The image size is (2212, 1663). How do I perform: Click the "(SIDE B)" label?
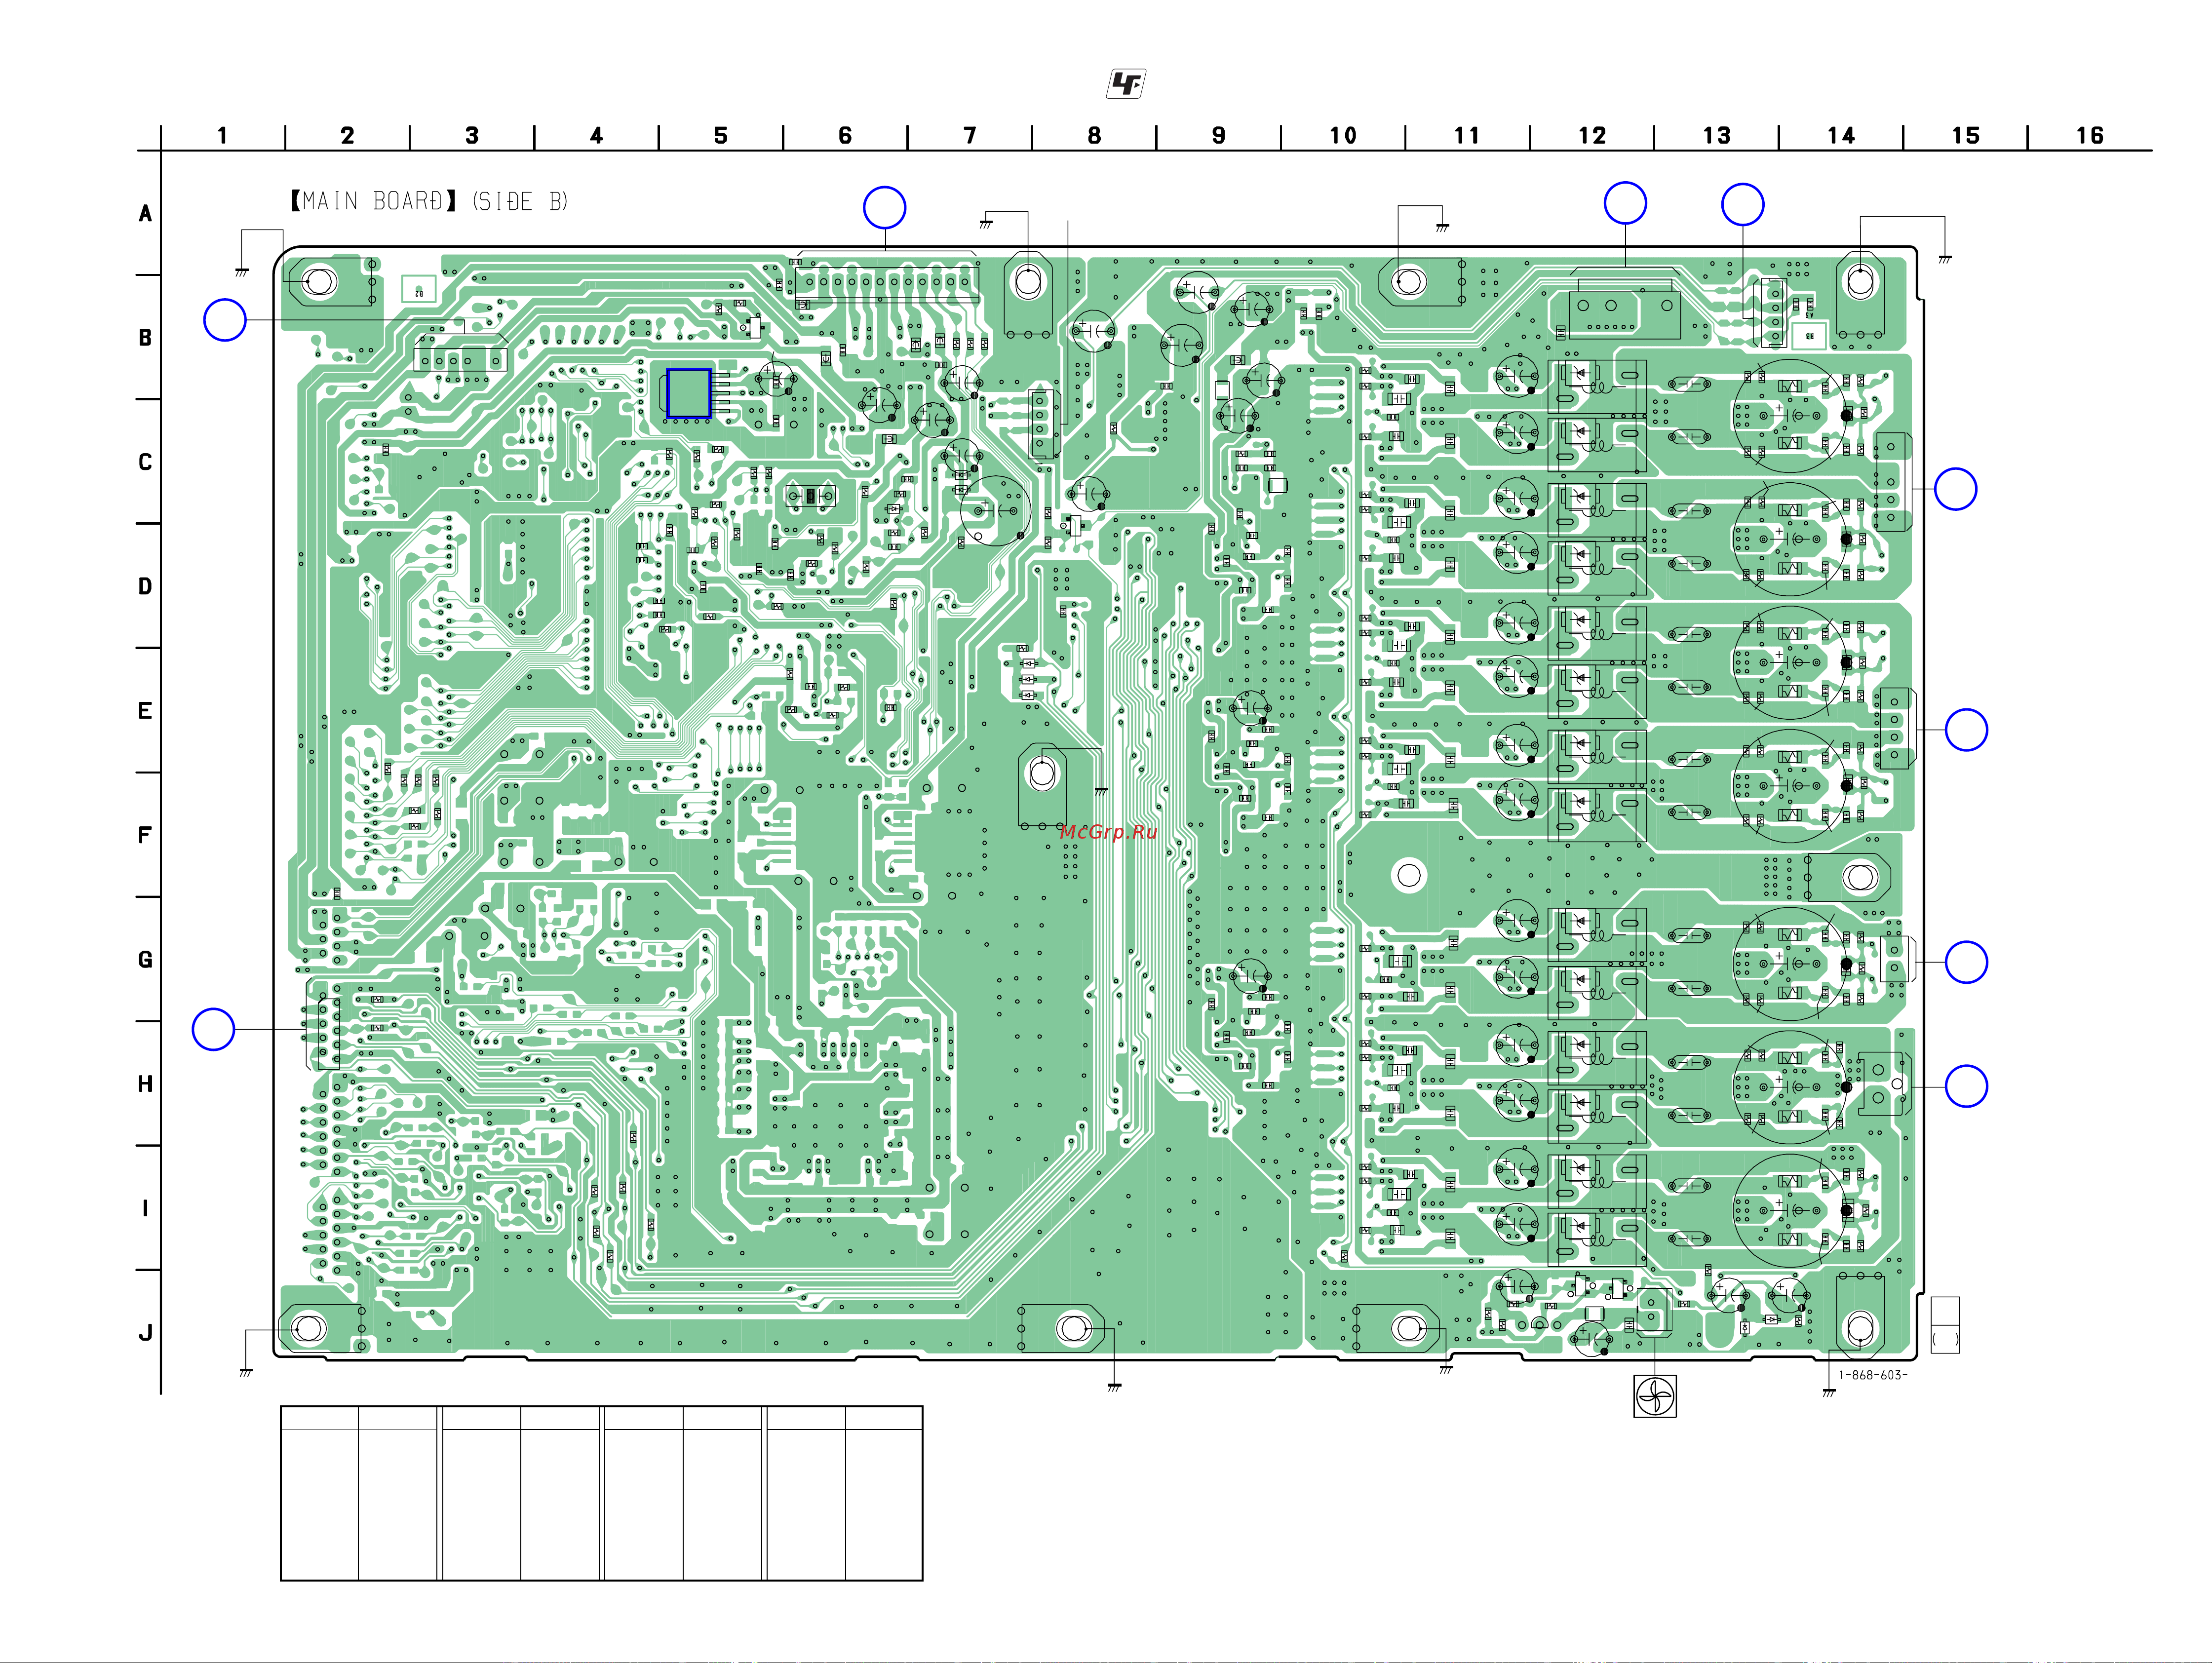(x=520, y=201)
